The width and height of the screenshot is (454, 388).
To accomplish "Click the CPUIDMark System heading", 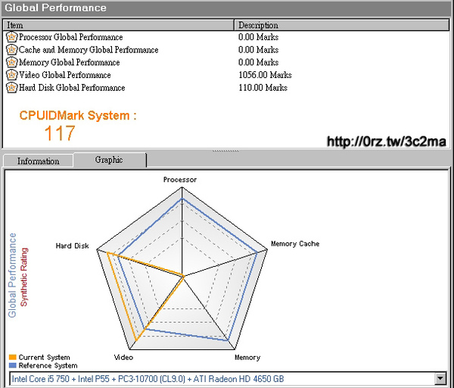I will pos(78,115).
